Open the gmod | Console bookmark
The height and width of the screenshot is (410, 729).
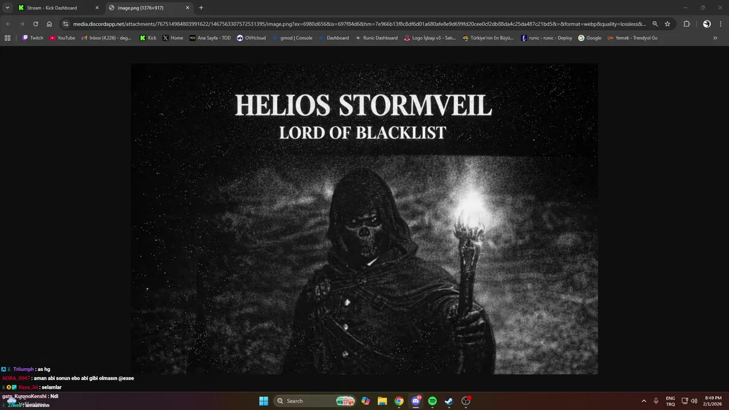coord(292,38)
